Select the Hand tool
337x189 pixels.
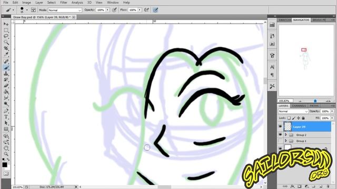(6, 148)
